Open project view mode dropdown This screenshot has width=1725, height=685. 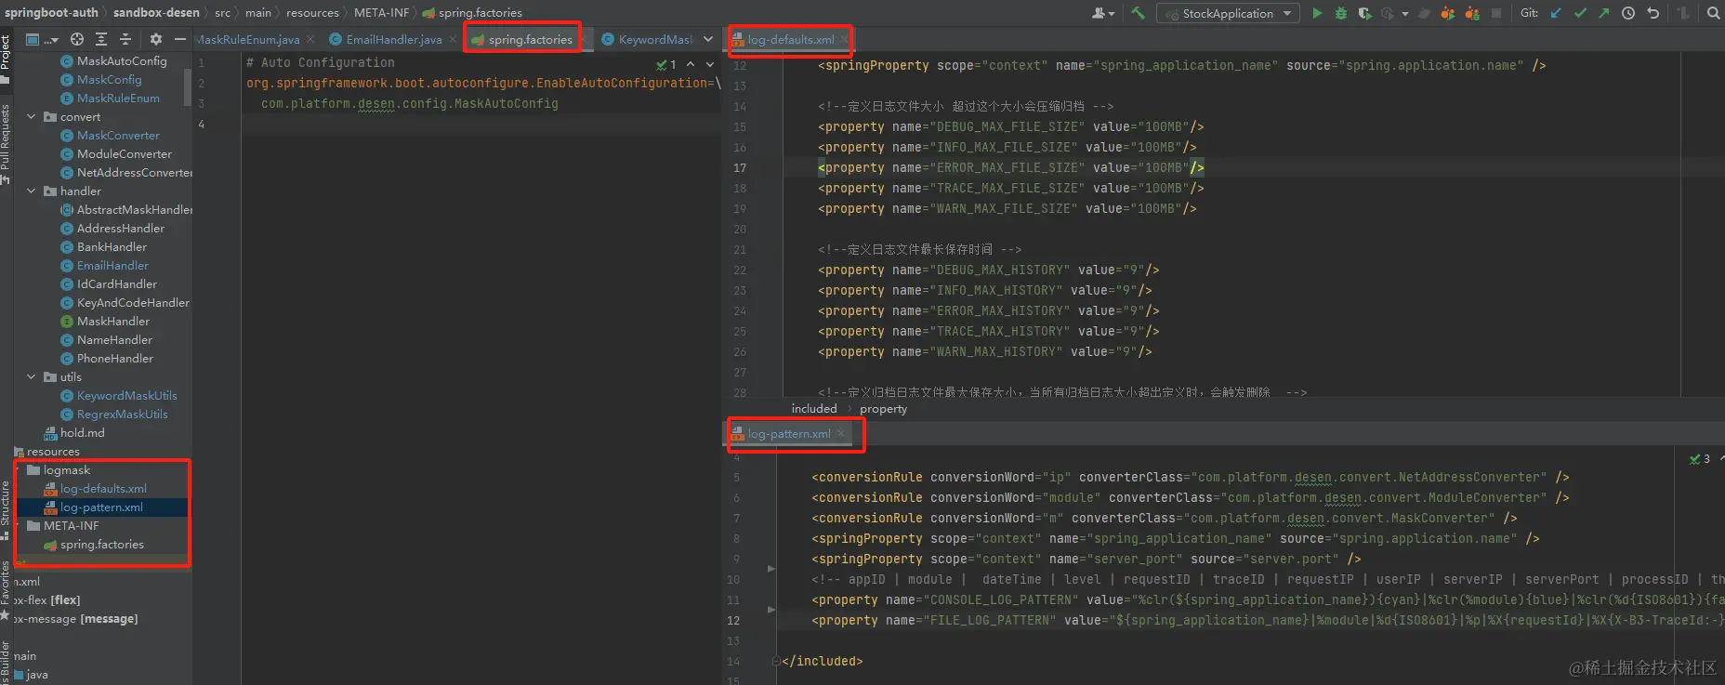(42, 39)
